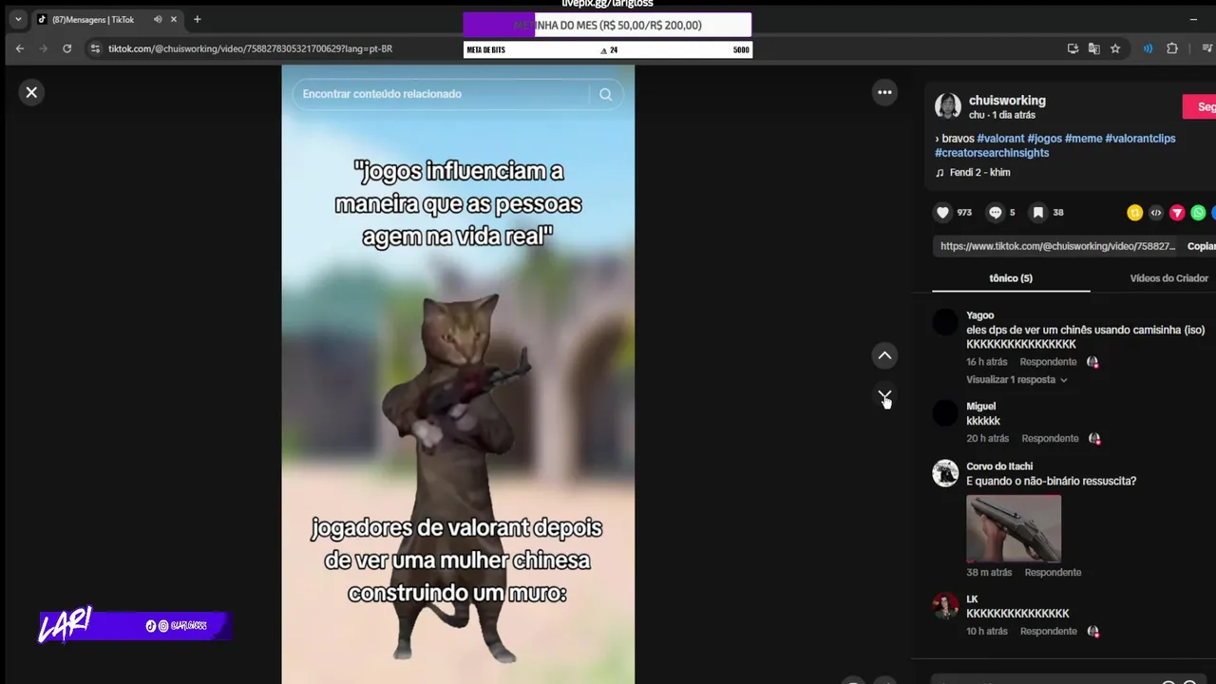Open comments via speech bubble icon
Screen dimensions: 1216x684
click(x=996, y=213)
